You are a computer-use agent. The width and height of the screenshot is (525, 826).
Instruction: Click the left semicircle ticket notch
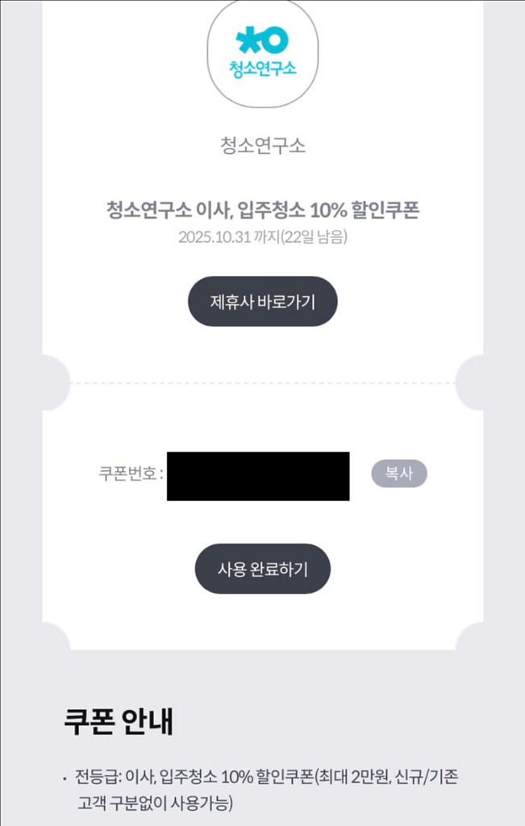coord(56,382)
